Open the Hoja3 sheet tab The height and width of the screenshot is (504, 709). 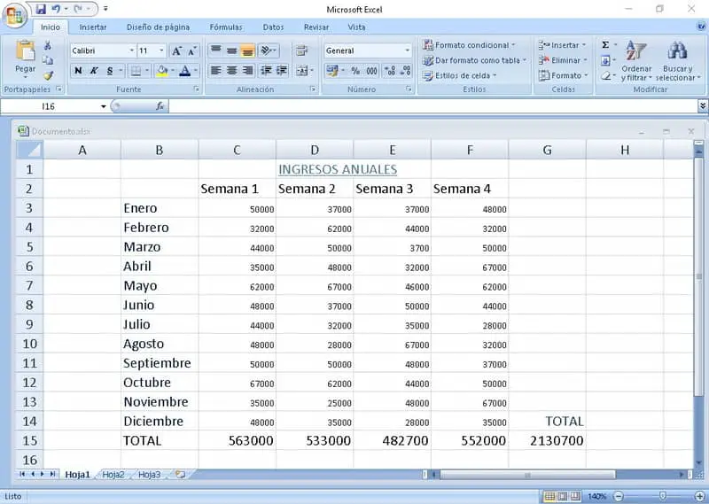[149, 474]
